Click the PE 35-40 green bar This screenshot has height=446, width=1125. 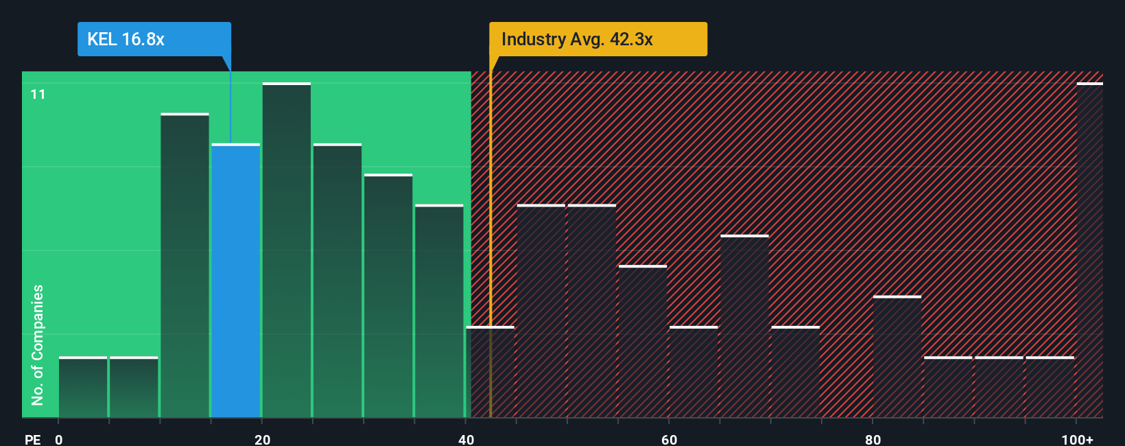(439, 312)
